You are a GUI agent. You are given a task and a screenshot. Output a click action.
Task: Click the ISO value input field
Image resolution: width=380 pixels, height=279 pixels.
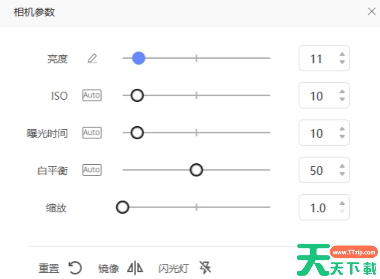point(317,96)
